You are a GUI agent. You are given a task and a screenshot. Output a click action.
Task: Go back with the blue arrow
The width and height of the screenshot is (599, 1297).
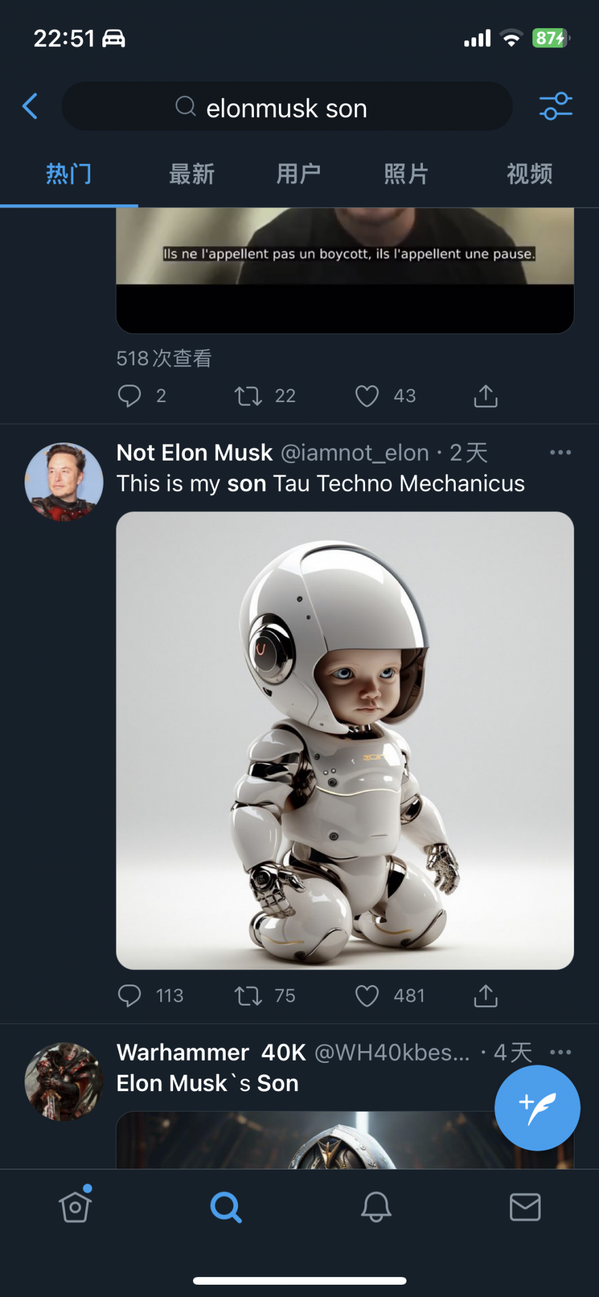click(x=30, y=106)
